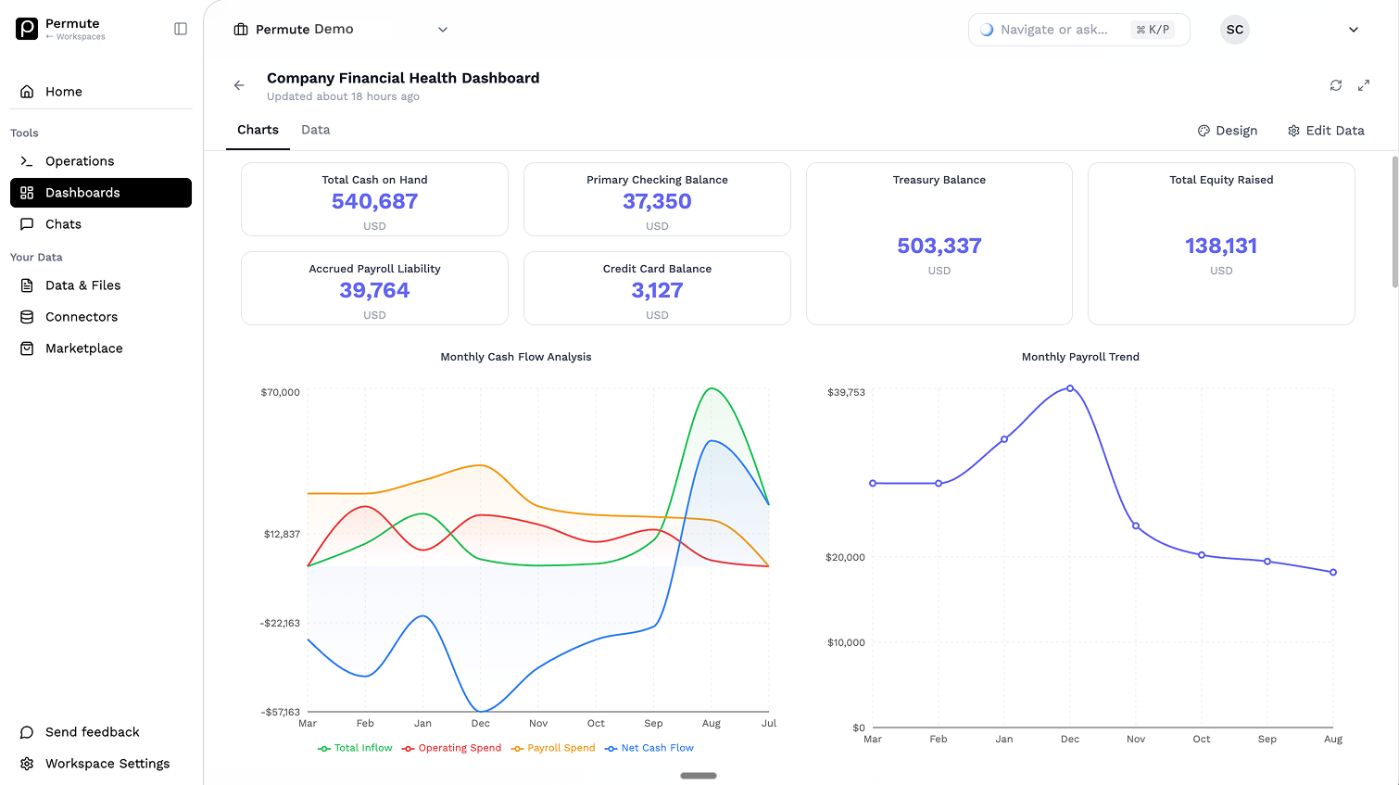Hide Payroll Spend from cash flow chart
Image resolution: width=1399 pixels, height=785 pixels.
click(553, 748)
